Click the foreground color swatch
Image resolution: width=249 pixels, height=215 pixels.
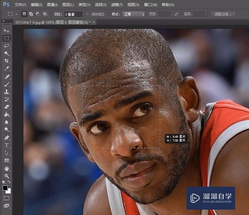[x=5, y=188]
